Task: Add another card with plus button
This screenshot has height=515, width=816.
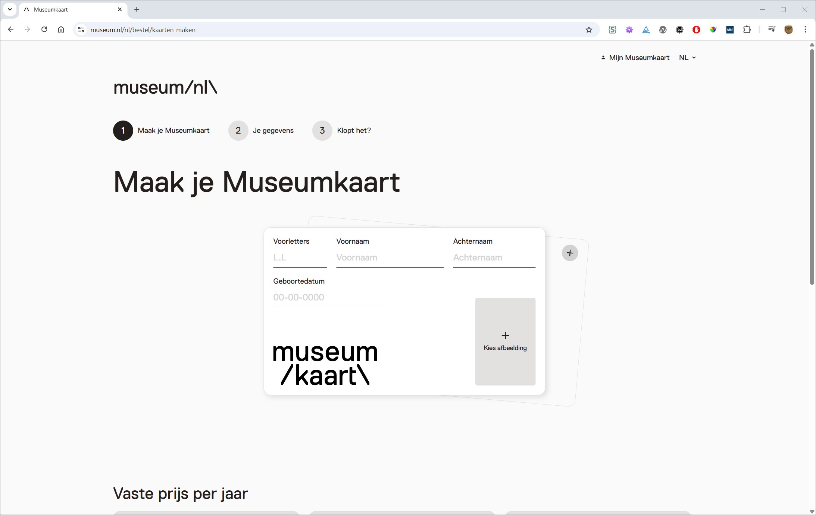Action: pyautogui.click(x=570, y=253)
